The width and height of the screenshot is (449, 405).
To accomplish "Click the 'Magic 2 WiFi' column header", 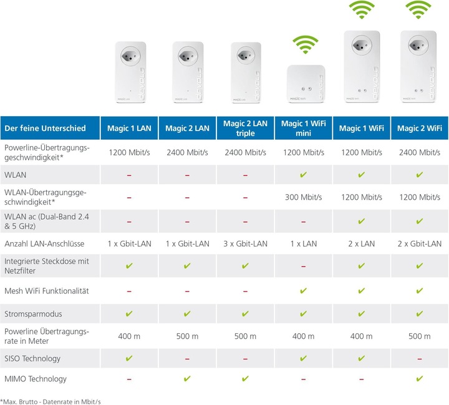I will (420, 128).
